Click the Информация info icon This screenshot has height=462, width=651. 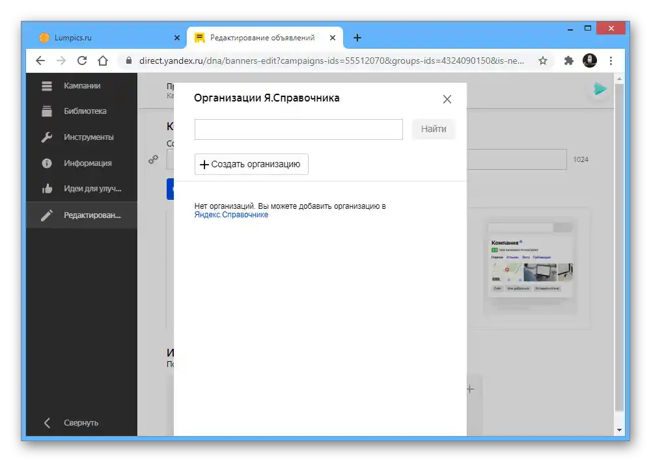click(x=47, y=163)
